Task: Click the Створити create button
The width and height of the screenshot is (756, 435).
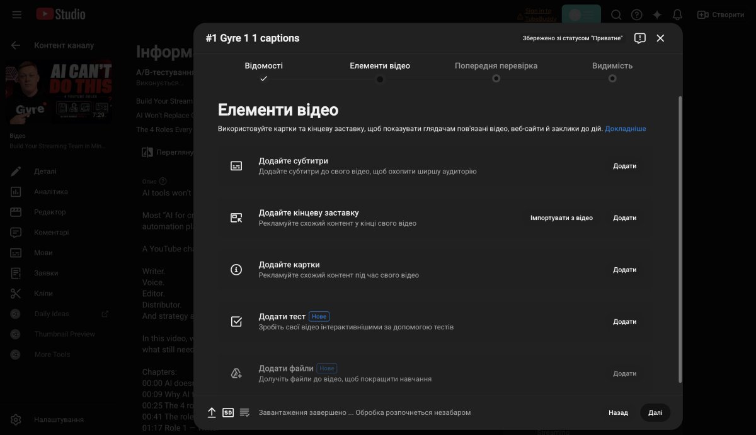Action: 721,14
